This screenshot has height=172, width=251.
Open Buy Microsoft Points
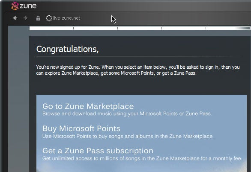coord(81,128)
